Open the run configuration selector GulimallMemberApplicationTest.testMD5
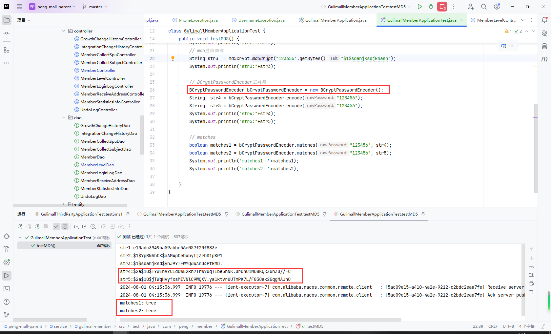The height and width of the screenshot is (334, 551). [366, 7]
